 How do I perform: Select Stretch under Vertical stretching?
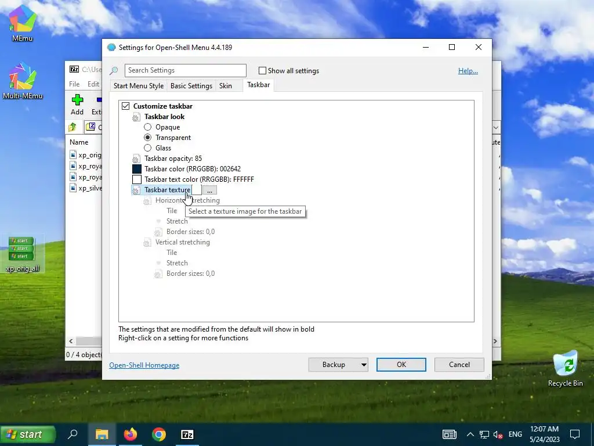[177, 263]
